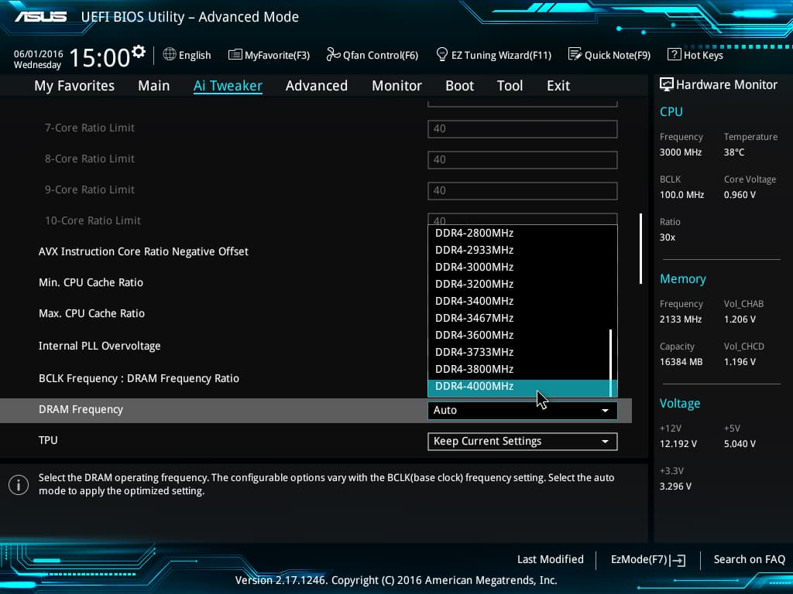Click memory capacity value 16384 MB

point(681,362)
